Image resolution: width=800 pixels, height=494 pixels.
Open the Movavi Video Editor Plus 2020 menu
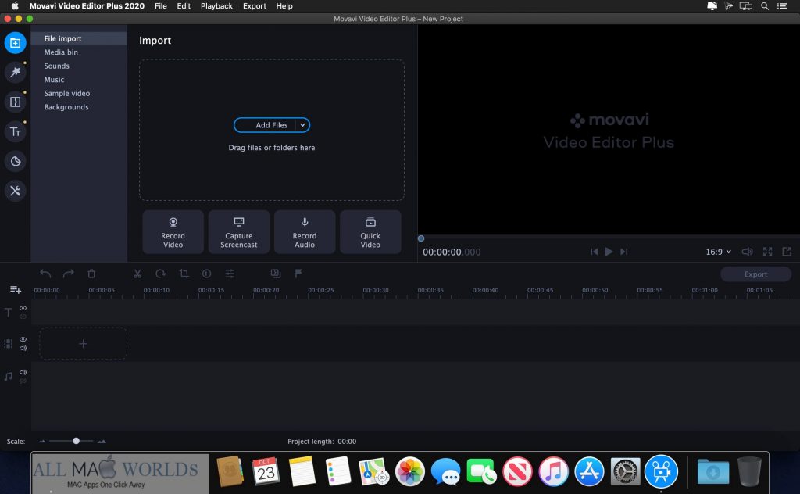pyautogui.click(x=87, y=6)
